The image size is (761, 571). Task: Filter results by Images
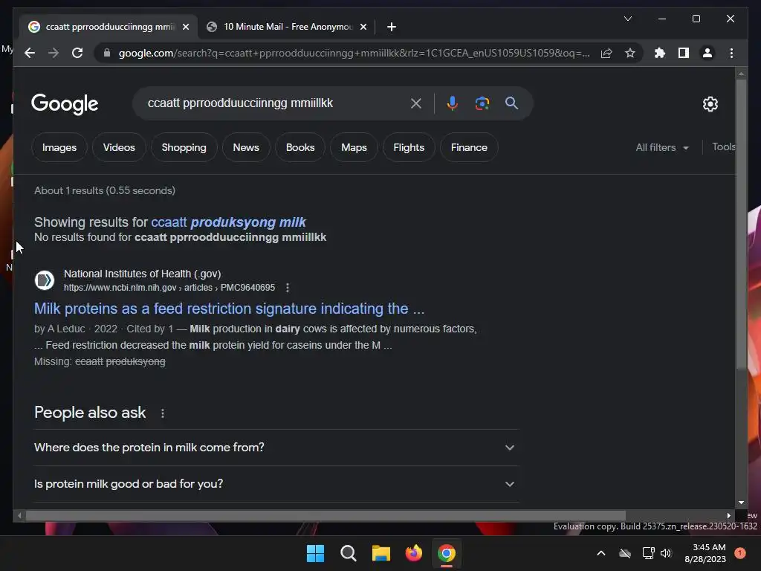(59, 148)
